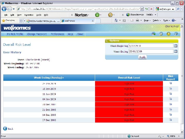Open risk report for 25 Jan 2009

pyautogui.click(x=171, y=83)
